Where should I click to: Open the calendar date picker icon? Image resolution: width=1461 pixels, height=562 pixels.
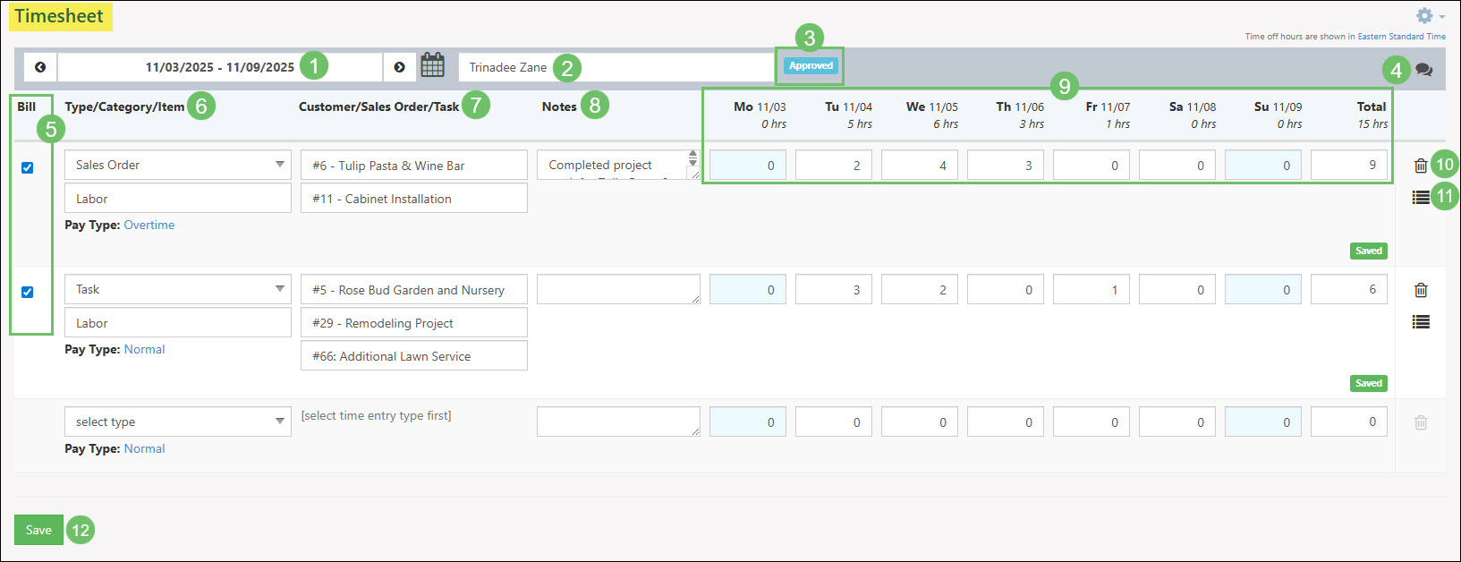[432, 65]
